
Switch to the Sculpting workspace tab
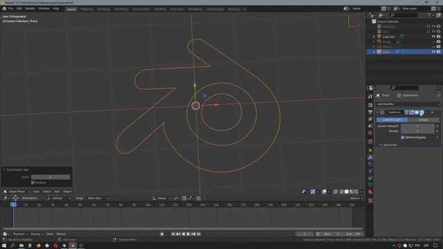103,9
